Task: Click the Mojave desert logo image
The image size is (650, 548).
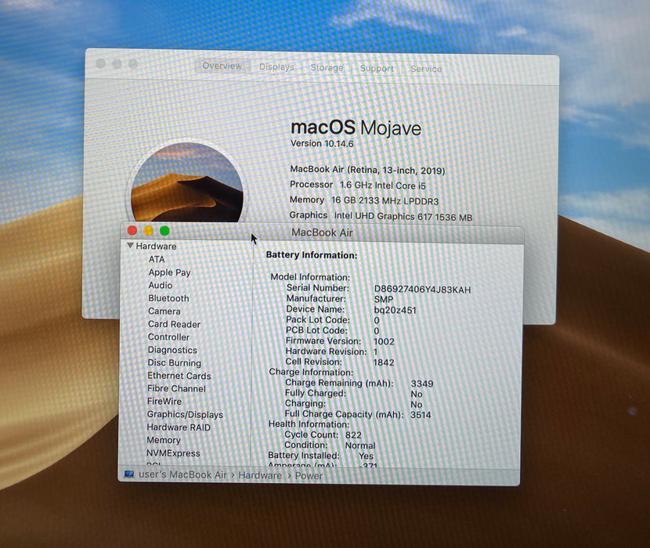Action: [x=187, y=182]
